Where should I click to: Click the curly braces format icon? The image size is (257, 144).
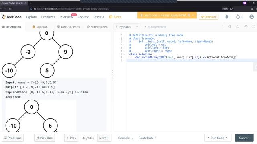[230, 27]
